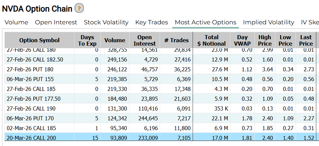Sort by High Price column header
This screenshot has width=319, height=146.
point(265,40)
